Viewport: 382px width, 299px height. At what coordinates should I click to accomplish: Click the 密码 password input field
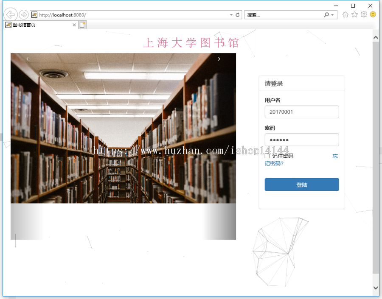[x=301, y=140]
